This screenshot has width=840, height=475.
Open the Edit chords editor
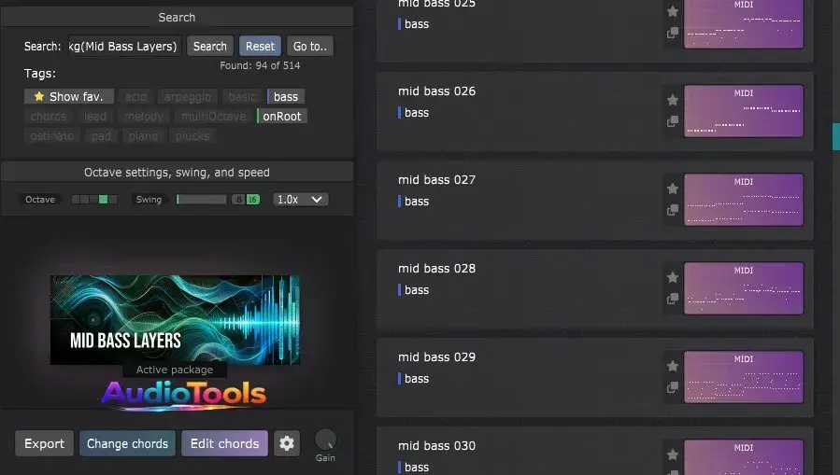pos(224,443)
